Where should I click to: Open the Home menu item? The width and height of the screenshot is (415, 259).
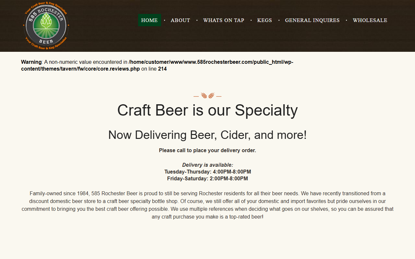[149, 20]
